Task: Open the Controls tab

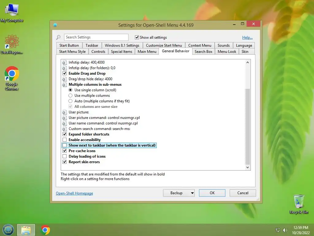Action: tap(98, 52)
